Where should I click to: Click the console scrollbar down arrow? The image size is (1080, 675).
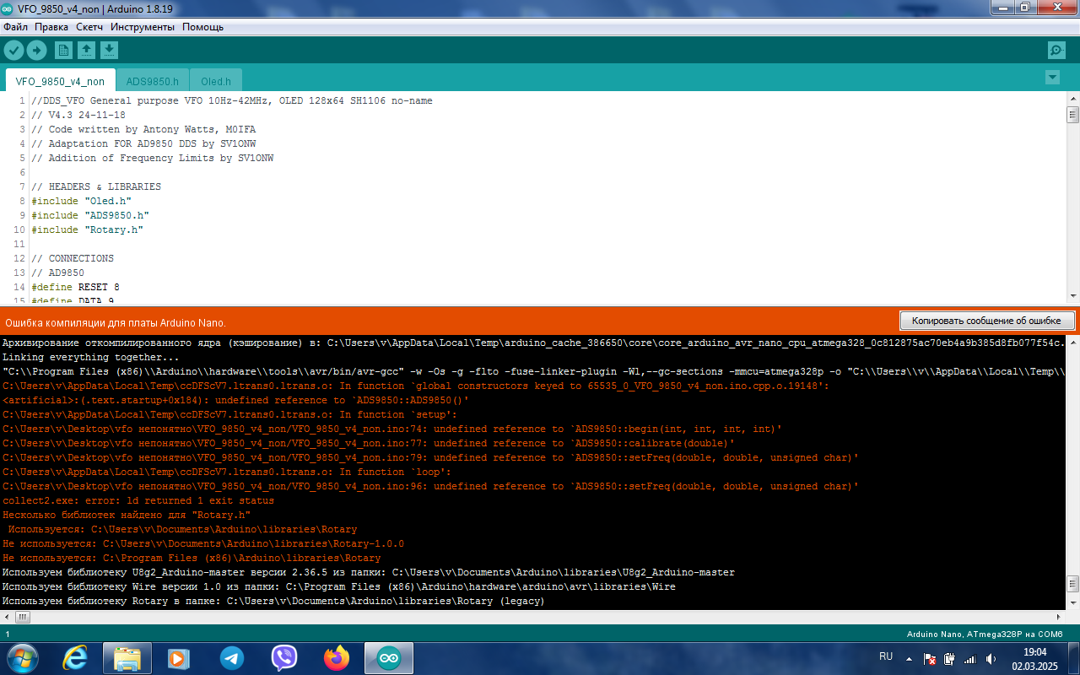coord(1072,602)
